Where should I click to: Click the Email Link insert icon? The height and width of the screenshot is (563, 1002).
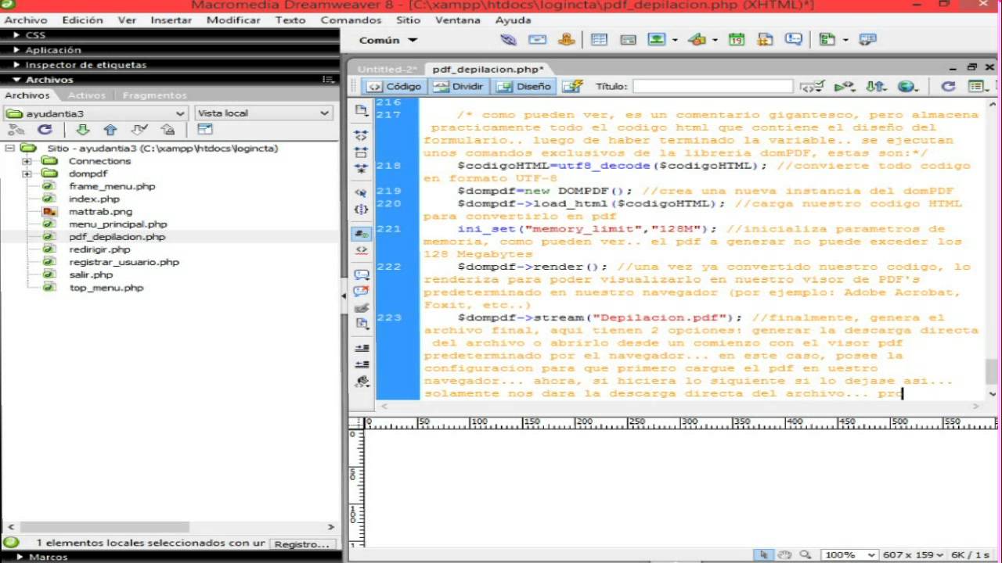tap(537, 40)
